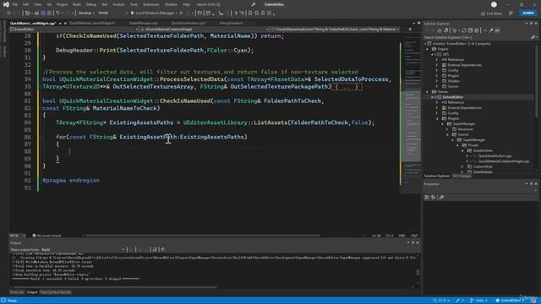The width and height of the screenshot is (541, 304).
Task: Click Property Pages wrench in Properties panel
Action: tap(441, 198)
